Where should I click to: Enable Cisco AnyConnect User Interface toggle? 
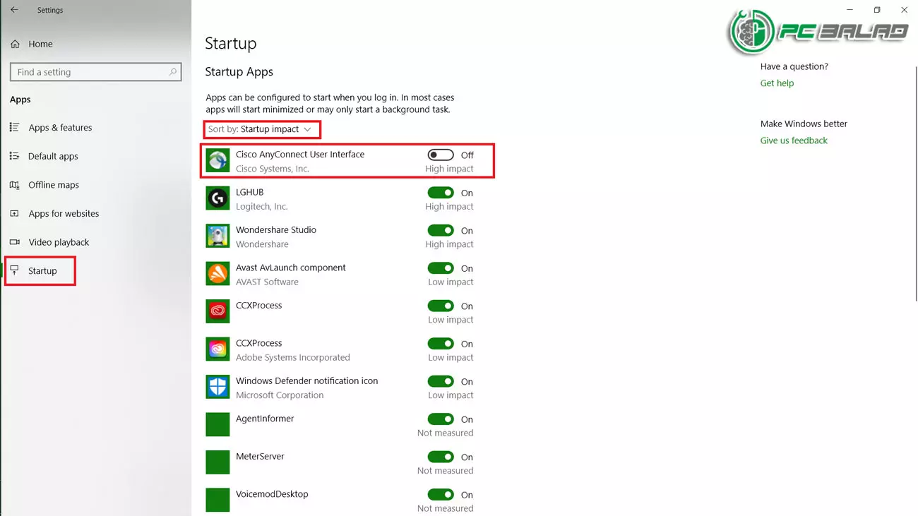(x=441, y=155)
